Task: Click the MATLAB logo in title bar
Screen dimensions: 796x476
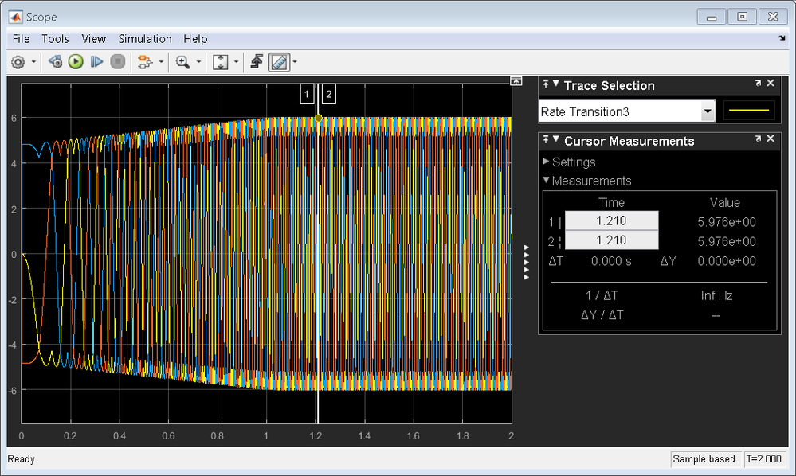Action: pos(16,17)
